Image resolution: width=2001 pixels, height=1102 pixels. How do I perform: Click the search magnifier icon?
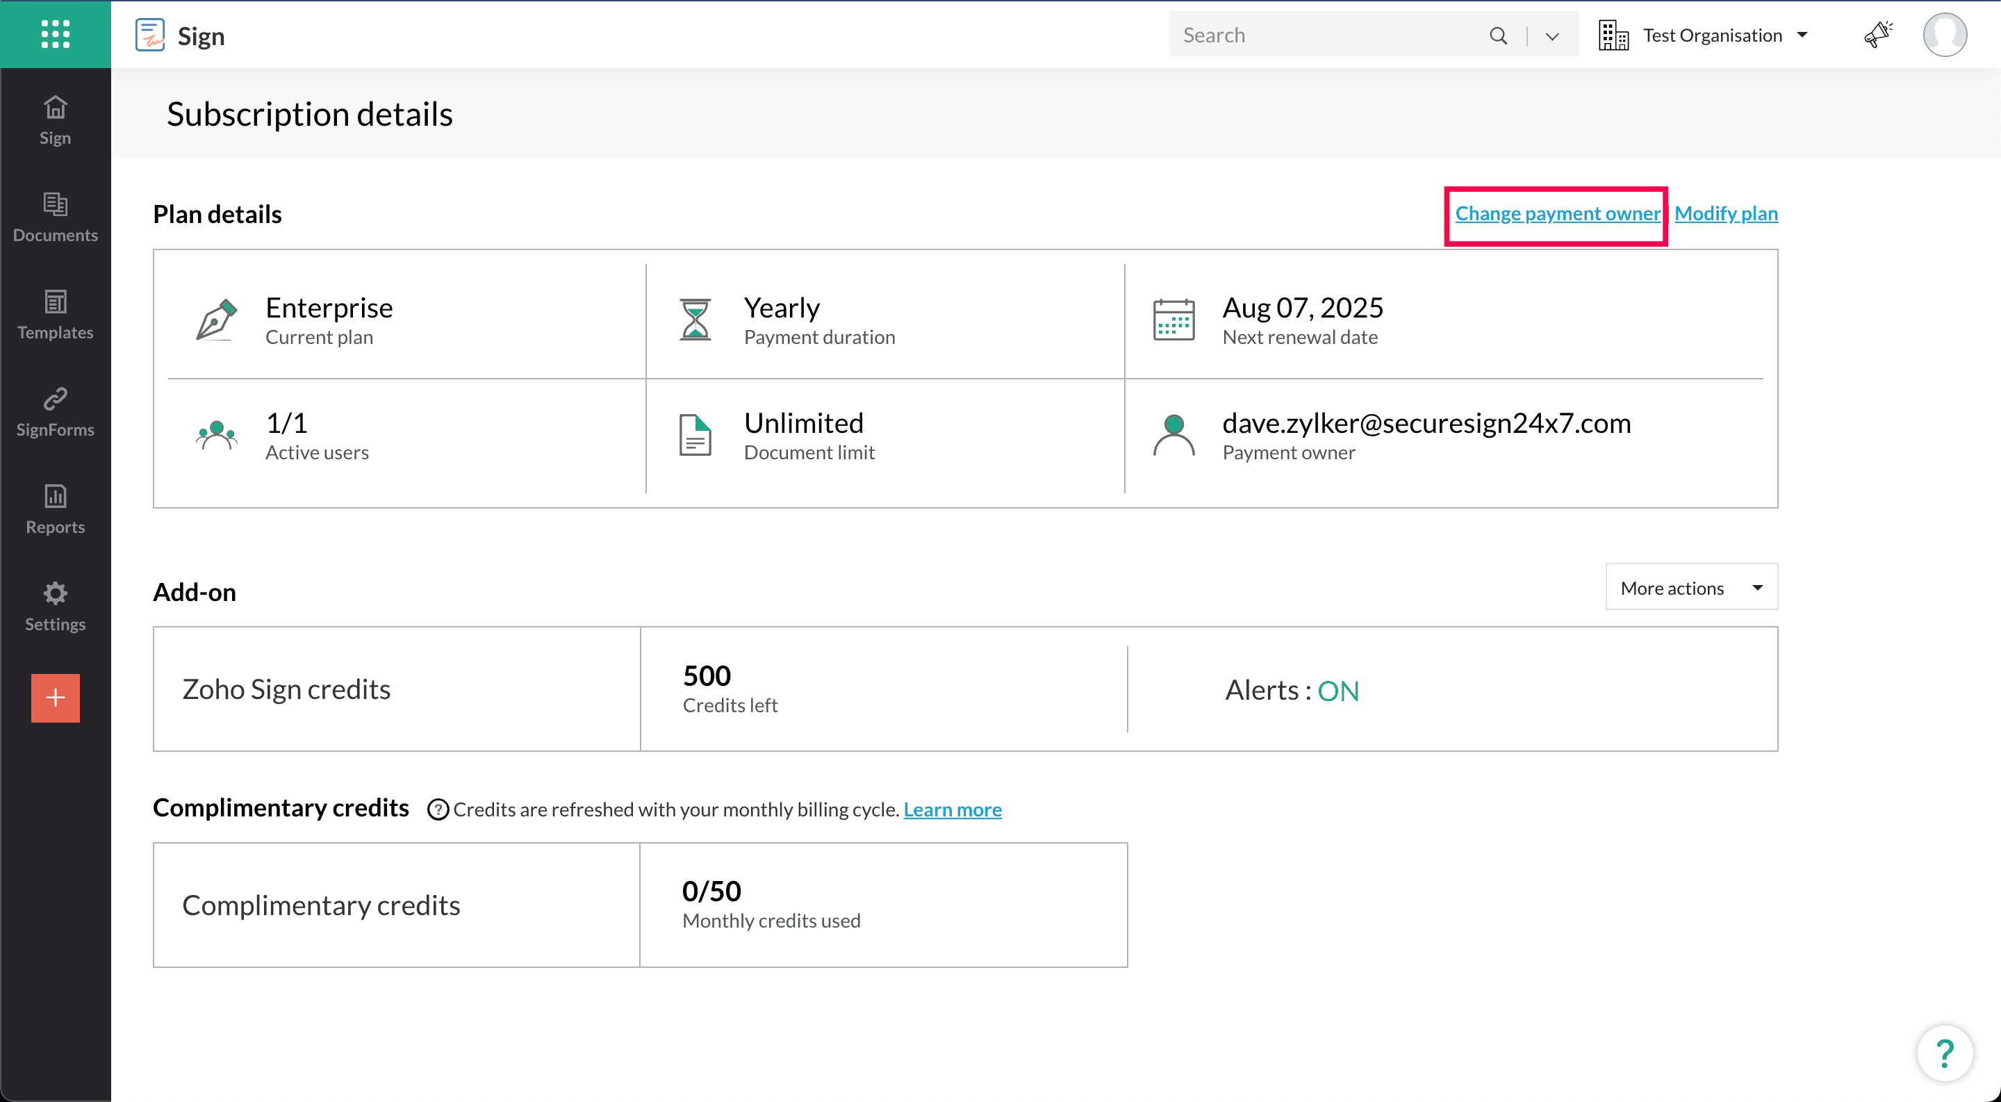[1498, 35]
